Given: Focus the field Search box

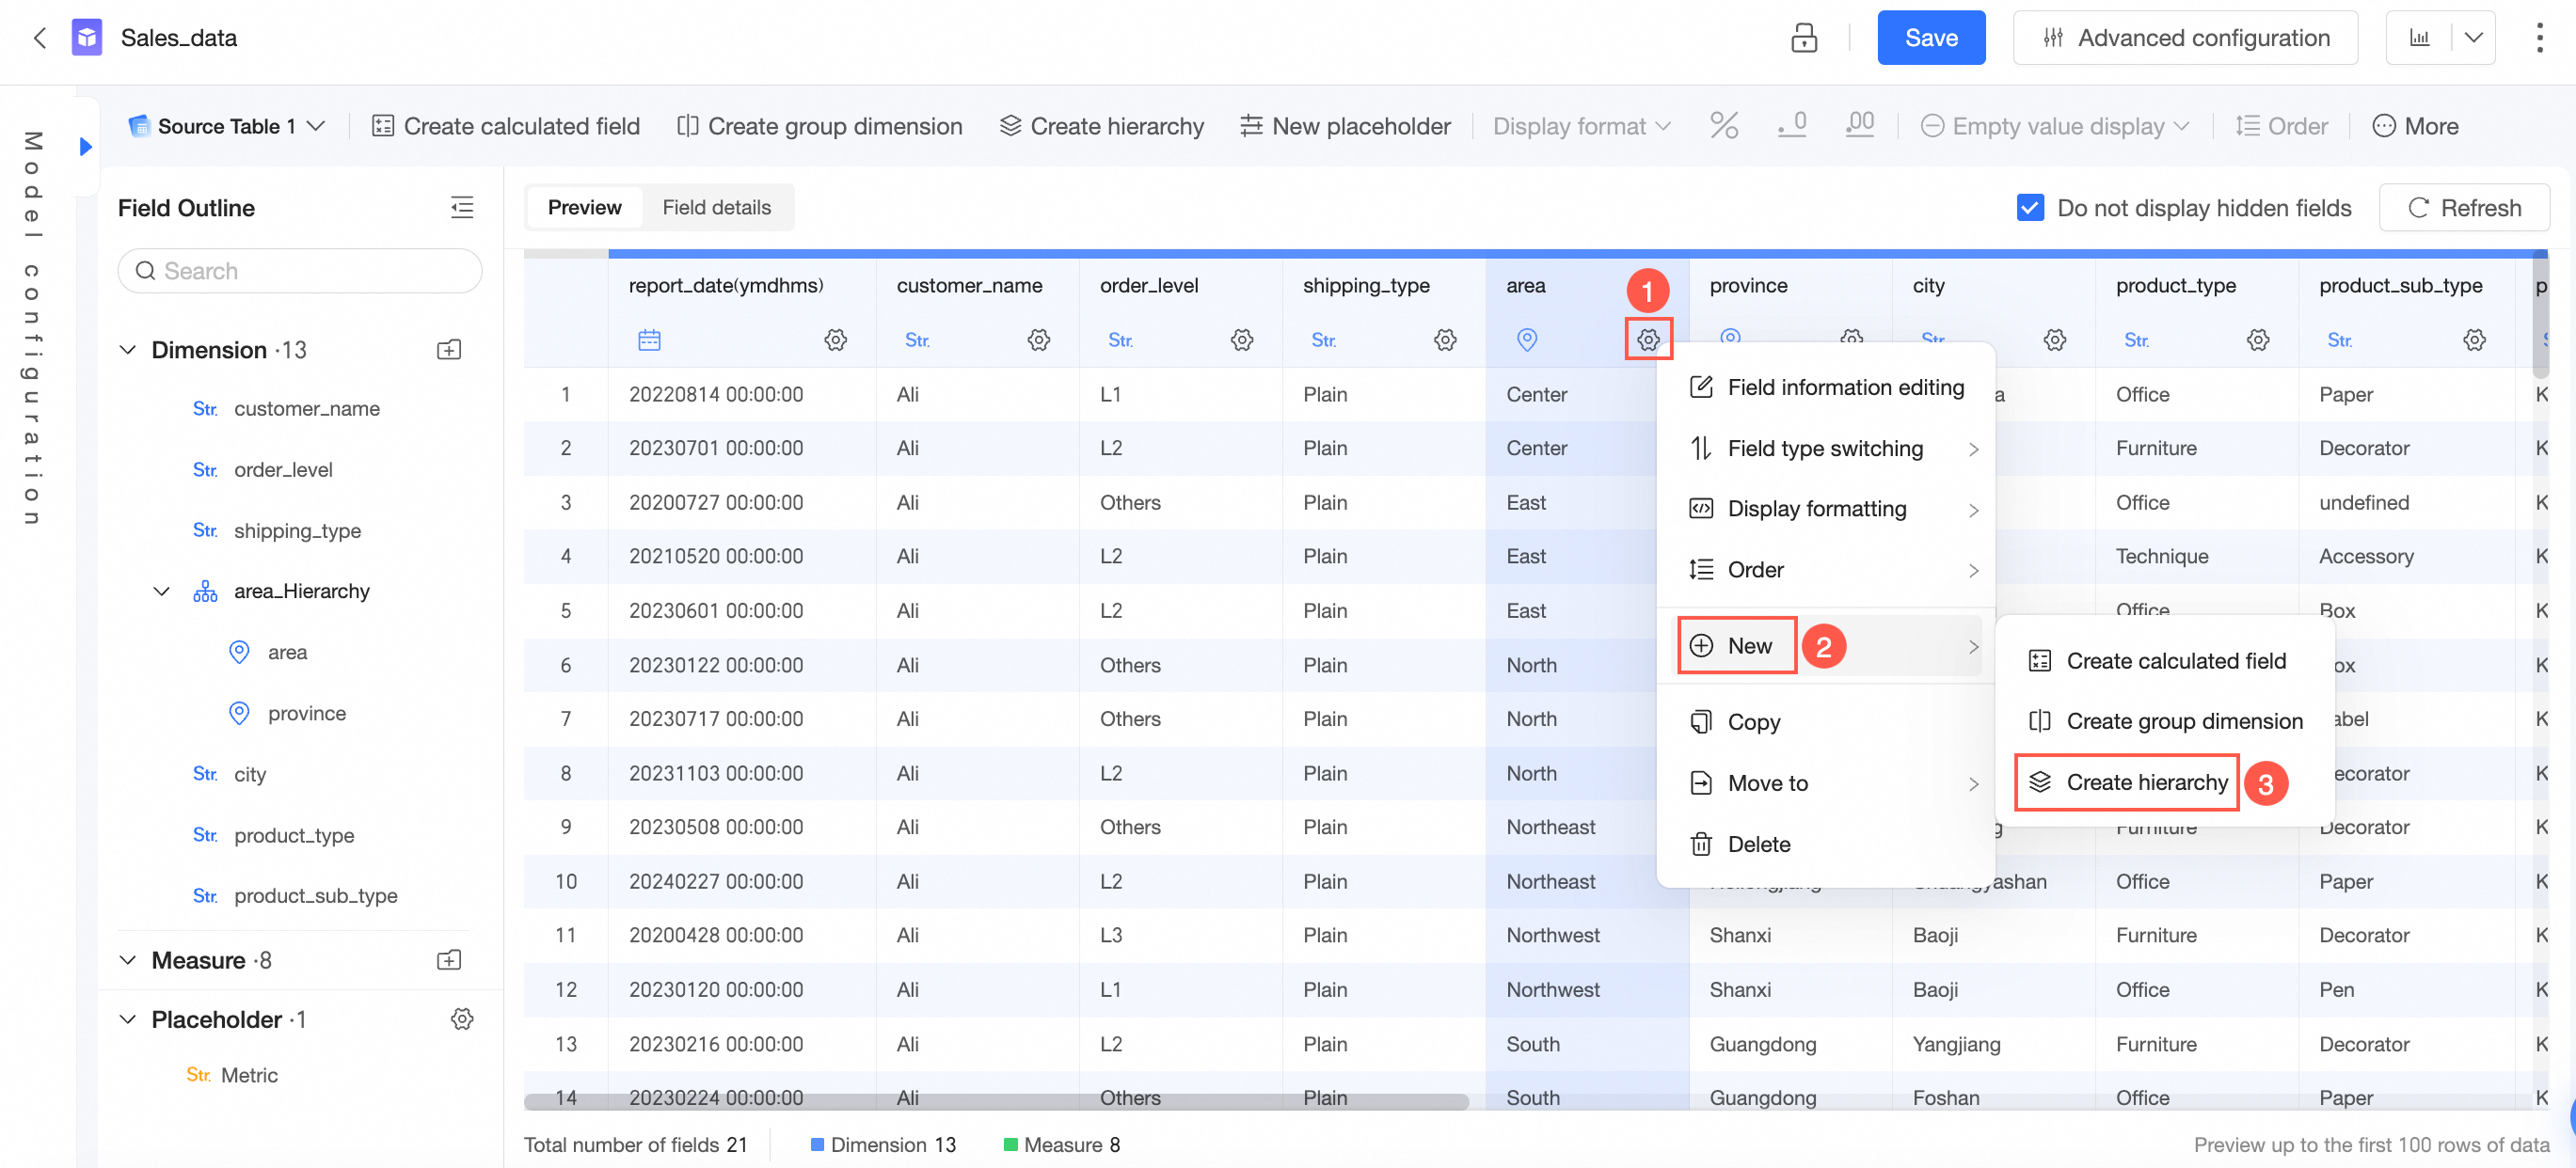Looking at the screenshot, I should [300, 271].
